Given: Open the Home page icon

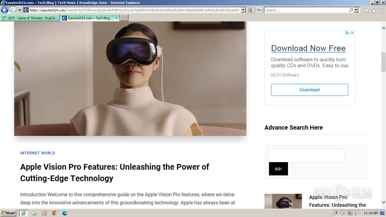Looking at the screenshot, I should pos(366,11).
